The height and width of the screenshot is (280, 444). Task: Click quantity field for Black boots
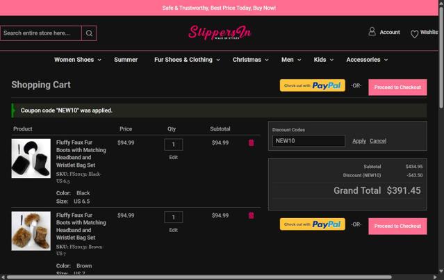point(173,145)
